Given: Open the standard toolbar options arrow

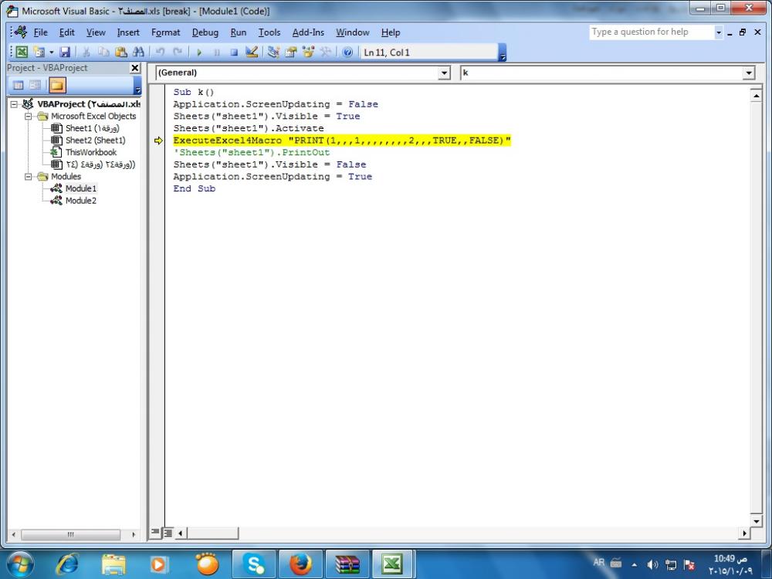Looking at the screenshot, I should [503, 52].
